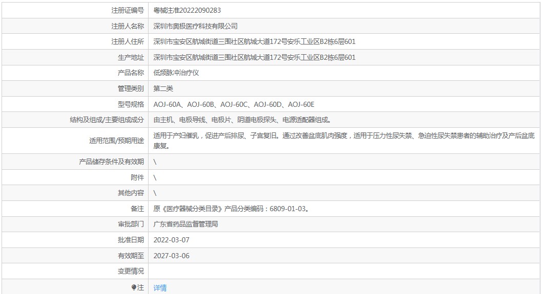This screenshot has height=294, width=541.
Task: Click the 变更情况 label
Action: (x=131, y=272)
